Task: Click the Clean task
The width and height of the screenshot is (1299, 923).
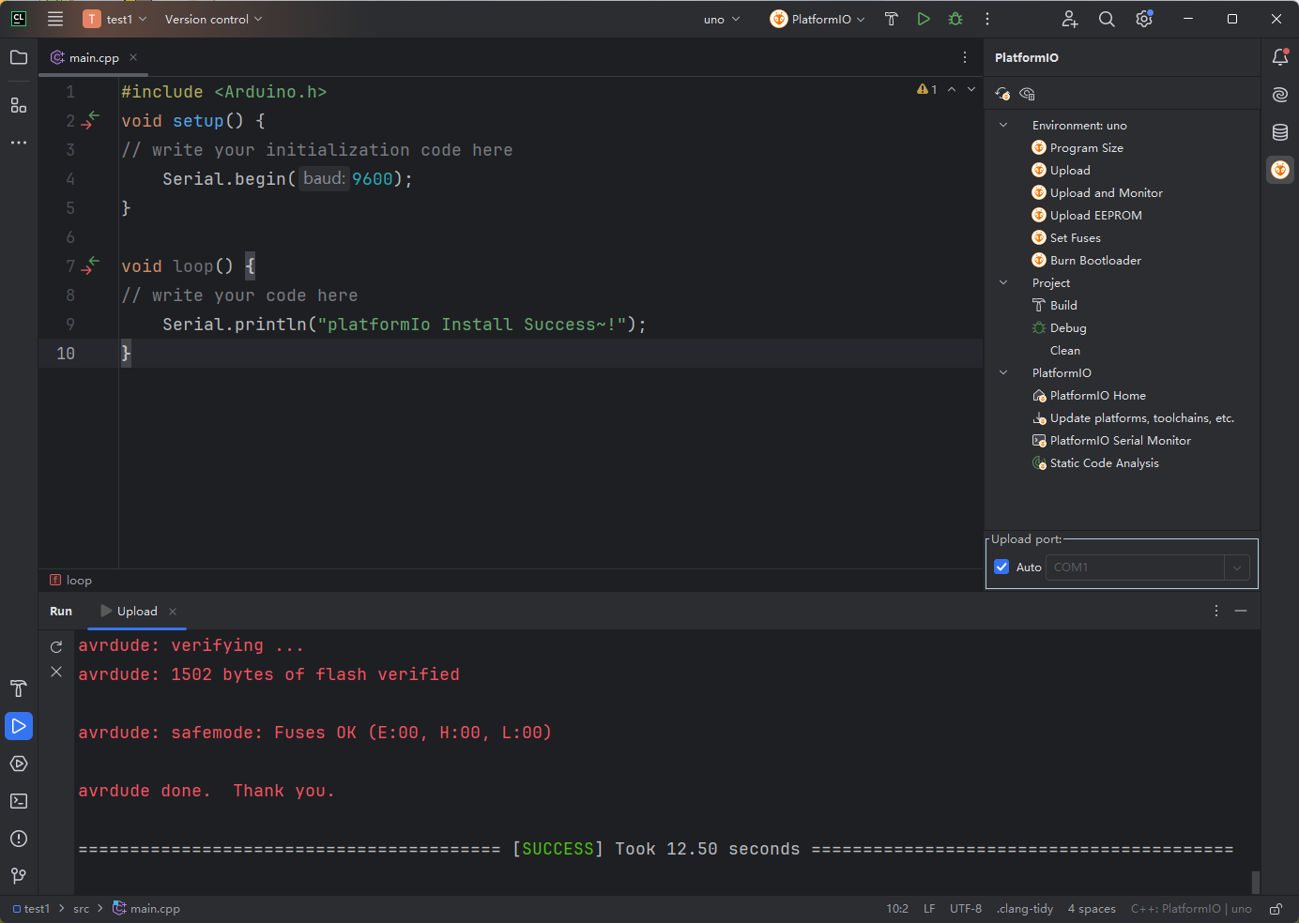Action: coord(1065,350)
